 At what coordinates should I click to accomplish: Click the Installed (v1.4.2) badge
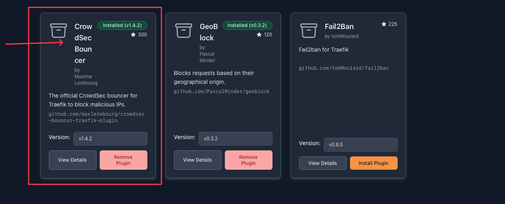click(x=122, y=25)
